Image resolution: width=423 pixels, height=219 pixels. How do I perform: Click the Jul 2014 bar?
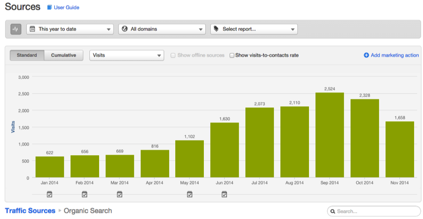259,143
